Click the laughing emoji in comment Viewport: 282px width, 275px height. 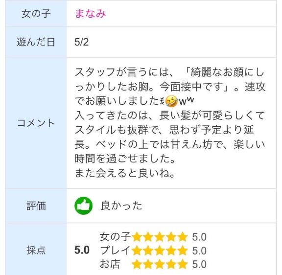(171, 101)
